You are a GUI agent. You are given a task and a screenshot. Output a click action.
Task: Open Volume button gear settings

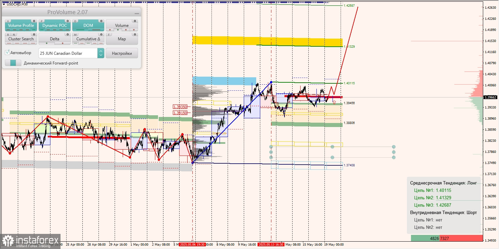pyautogui.click(x=135, y=21)
